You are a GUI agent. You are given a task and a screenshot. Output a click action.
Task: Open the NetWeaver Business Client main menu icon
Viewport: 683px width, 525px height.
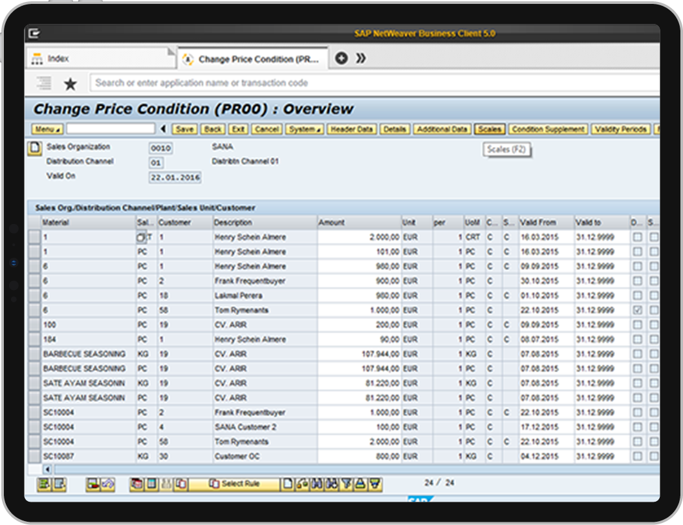click(34, 33)
